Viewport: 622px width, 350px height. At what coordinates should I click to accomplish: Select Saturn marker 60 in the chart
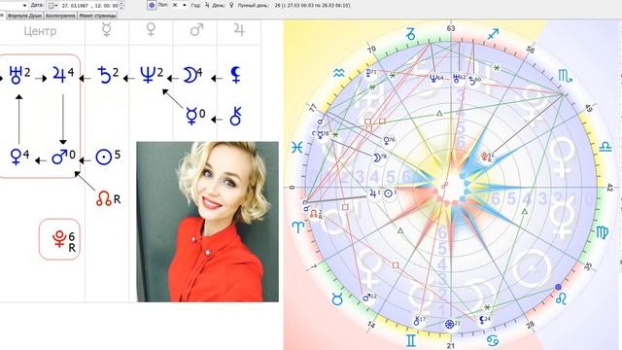(474, 81)
